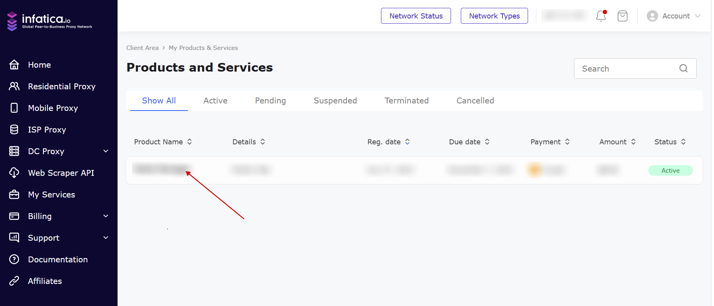This screenshot has height=306, width=714.
Task: Sort by Amount column arrows
Action: pos(633,142)
